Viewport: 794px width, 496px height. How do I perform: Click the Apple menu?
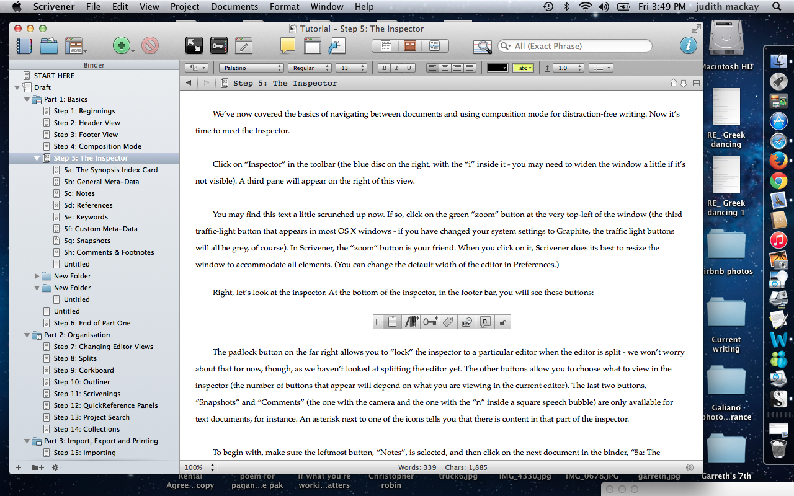[x=17, y=7]
